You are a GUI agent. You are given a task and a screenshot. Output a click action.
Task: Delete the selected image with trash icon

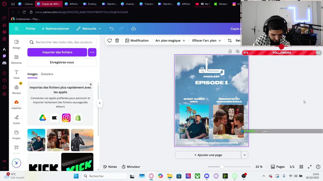(117, 40)
